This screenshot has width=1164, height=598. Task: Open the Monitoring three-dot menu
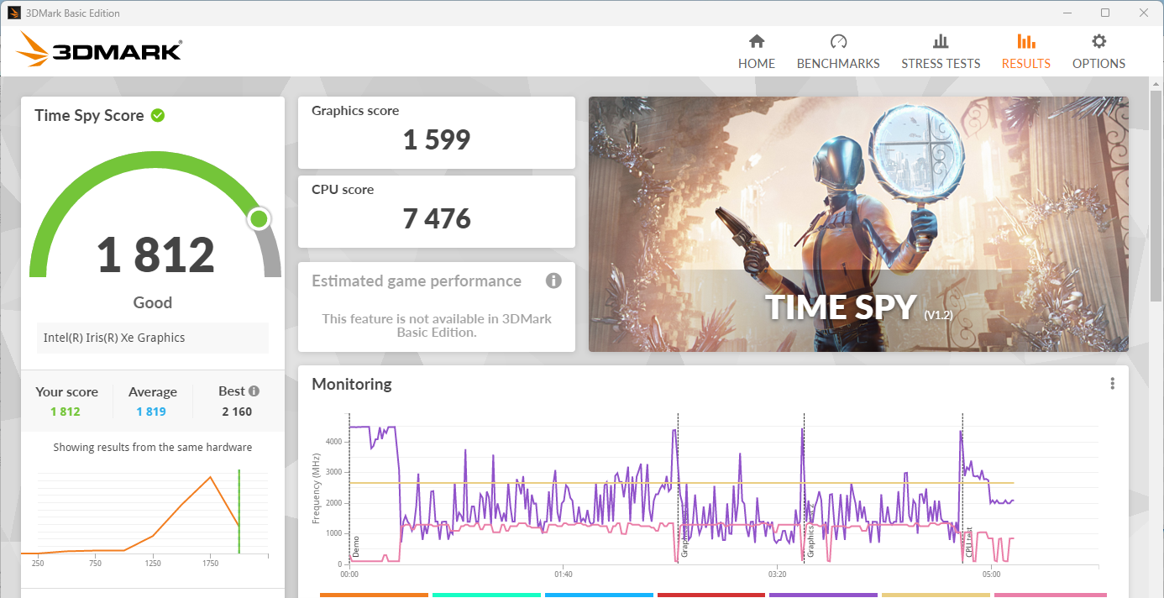(1112, 384)
